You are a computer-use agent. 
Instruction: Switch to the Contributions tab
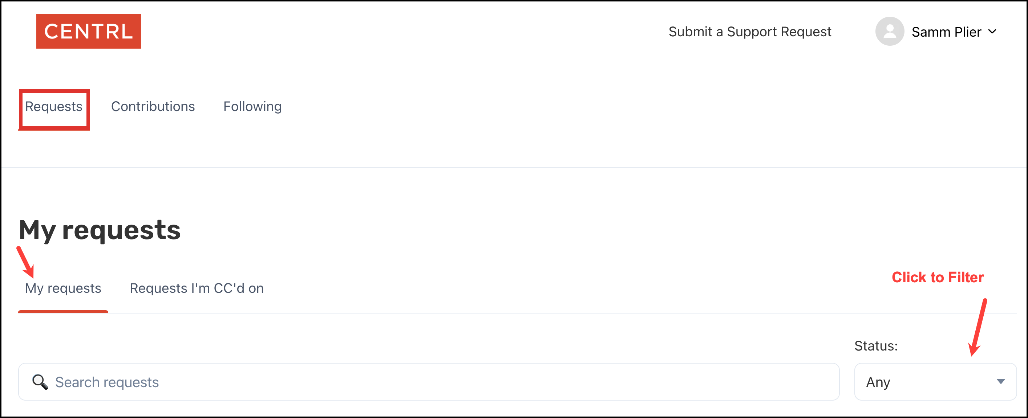153,106
